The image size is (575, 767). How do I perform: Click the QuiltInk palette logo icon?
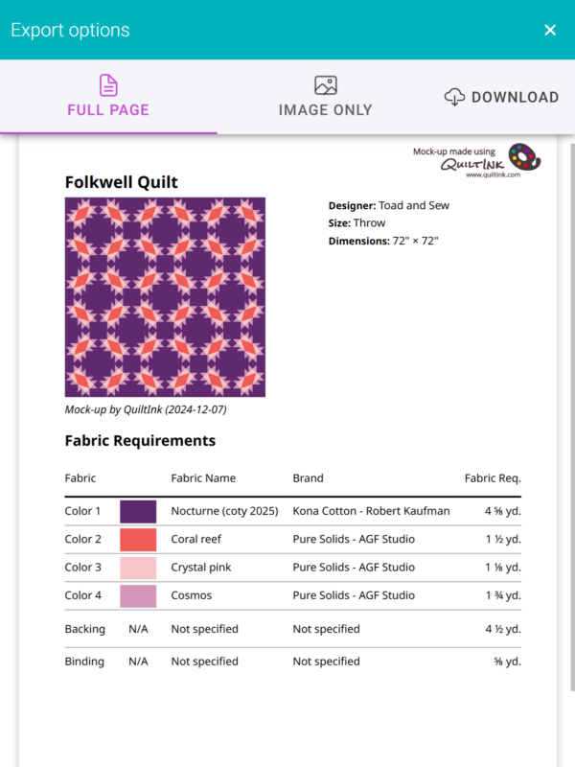point(524,157)
